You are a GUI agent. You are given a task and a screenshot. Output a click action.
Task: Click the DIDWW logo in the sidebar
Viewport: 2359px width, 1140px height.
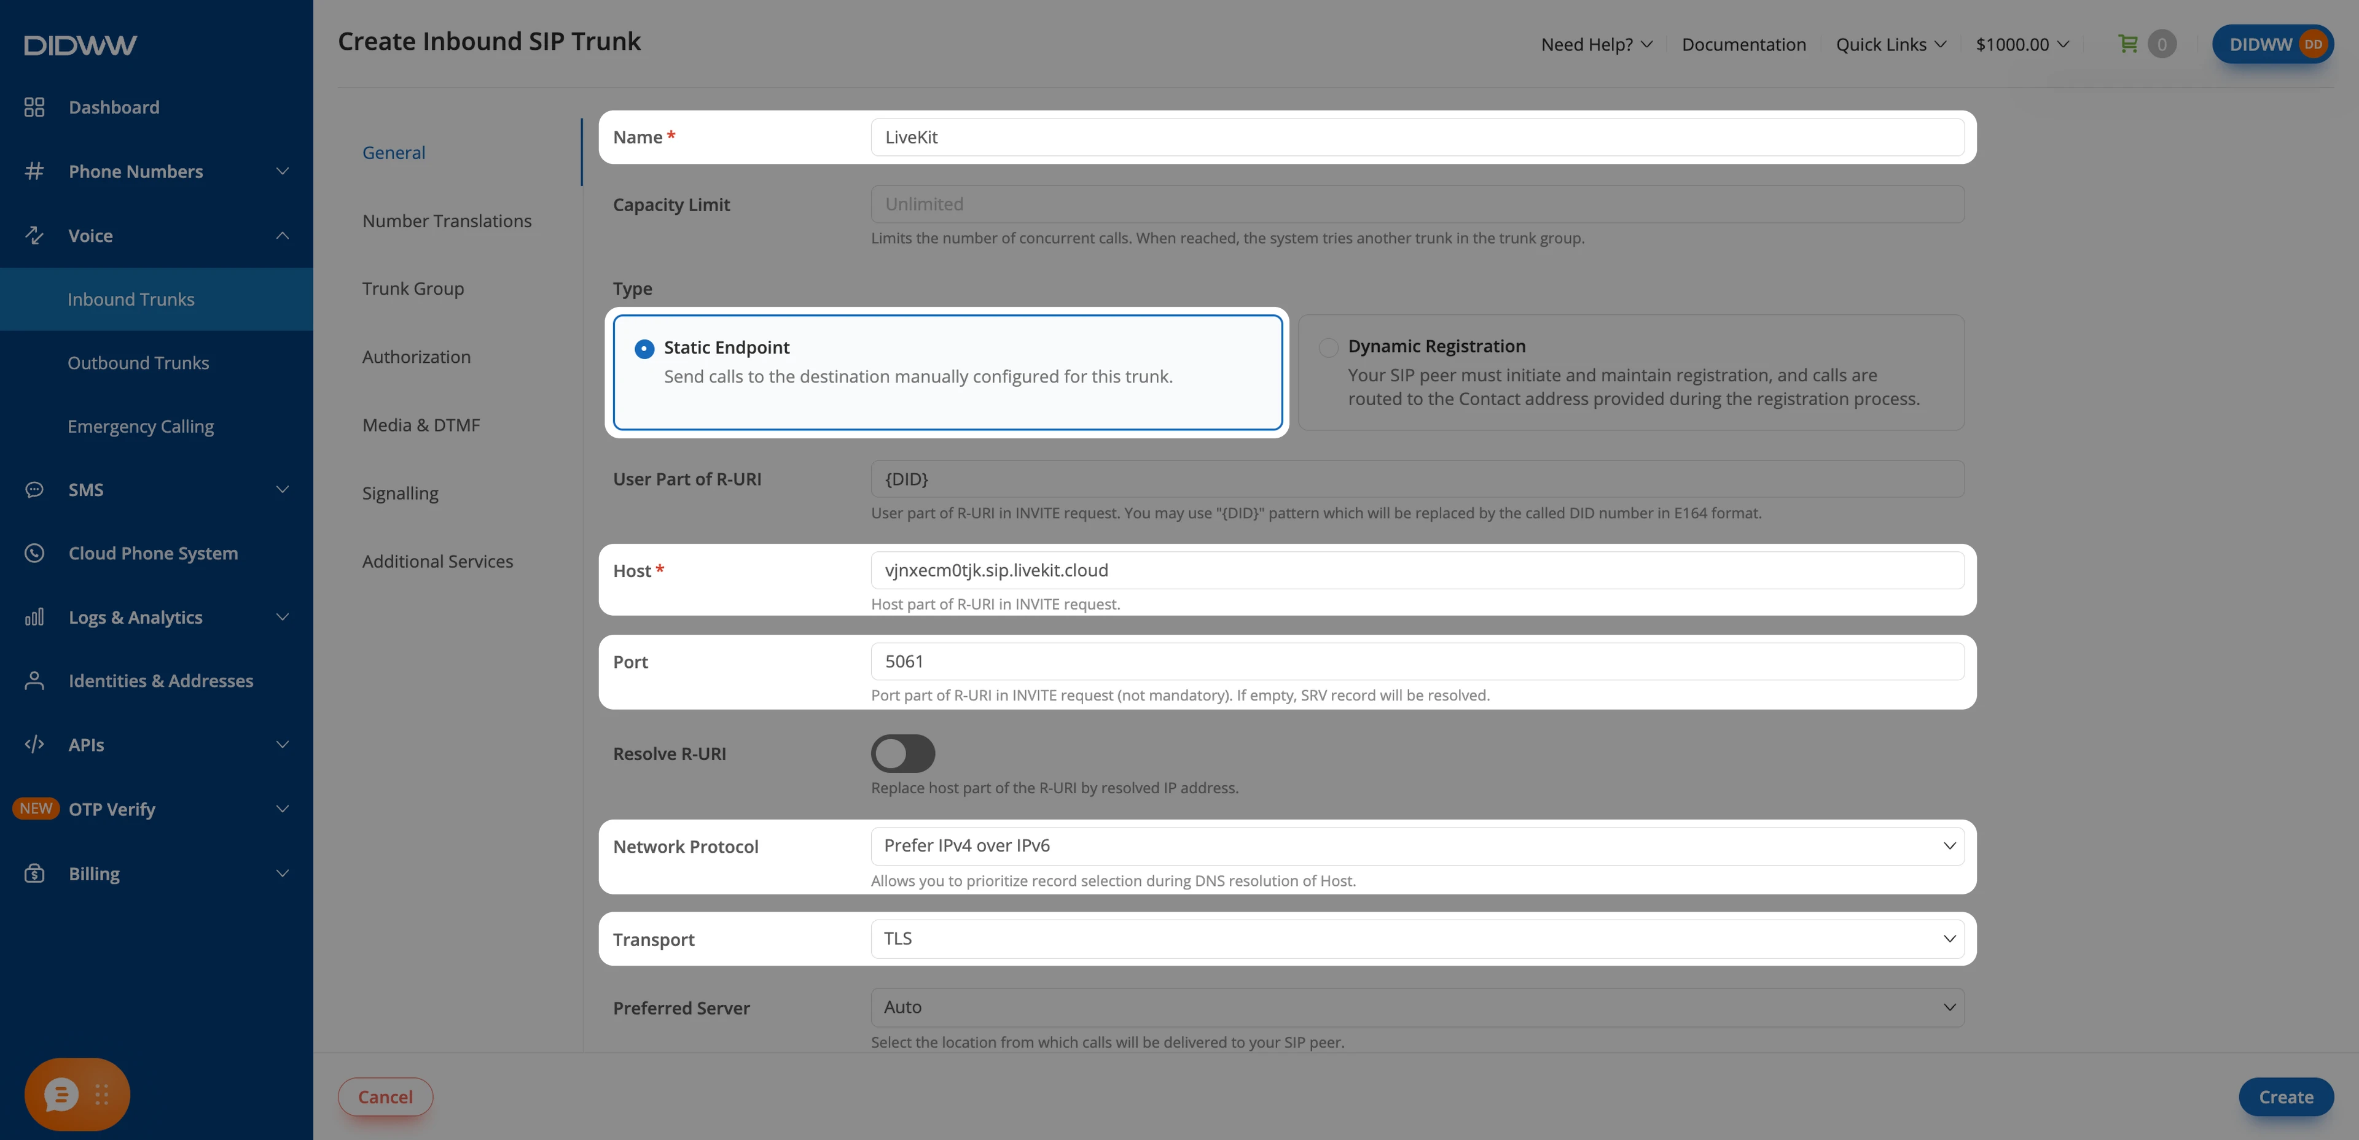tap(80, 45)
